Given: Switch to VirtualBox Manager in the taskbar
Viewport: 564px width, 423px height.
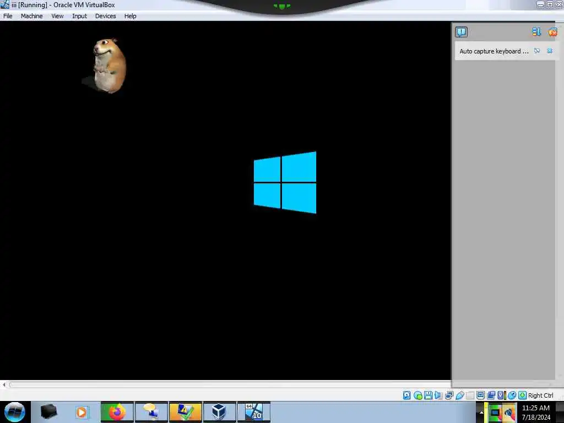Looking at the screenshot, I should coord(219,412).
